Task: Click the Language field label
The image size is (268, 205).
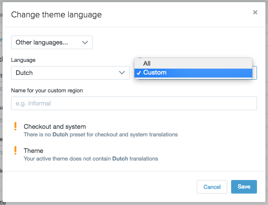Action: (x=23, y=60)
